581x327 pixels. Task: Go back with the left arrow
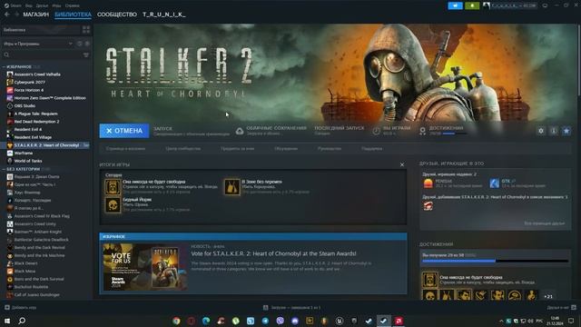click(7, 15)
